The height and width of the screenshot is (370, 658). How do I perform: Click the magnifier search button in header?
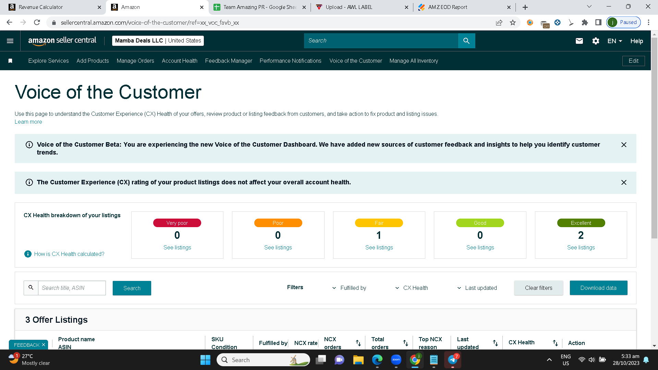click(466, 41)
